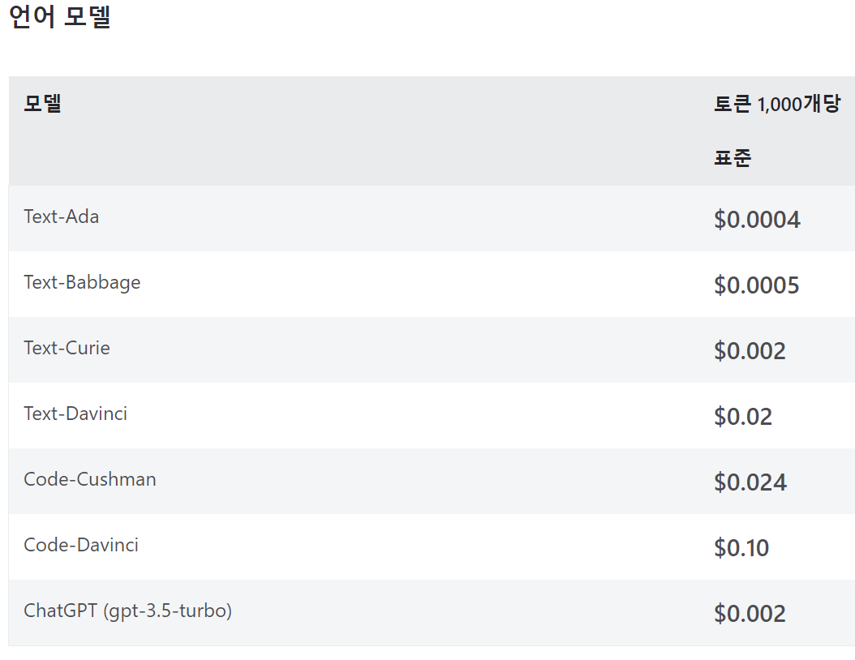Click the $0.002 price in the ChatGPT row
Viewport: 855px width, 660px height.
(750, 614)
